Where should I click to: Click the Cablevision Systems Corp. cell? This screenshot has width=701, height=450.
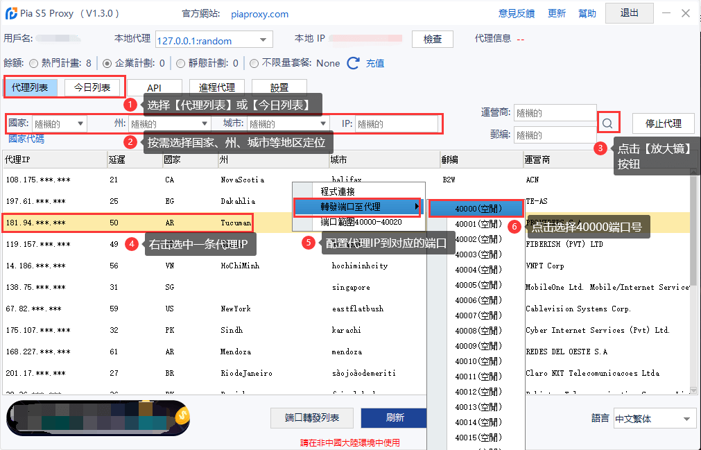point(578,309)
